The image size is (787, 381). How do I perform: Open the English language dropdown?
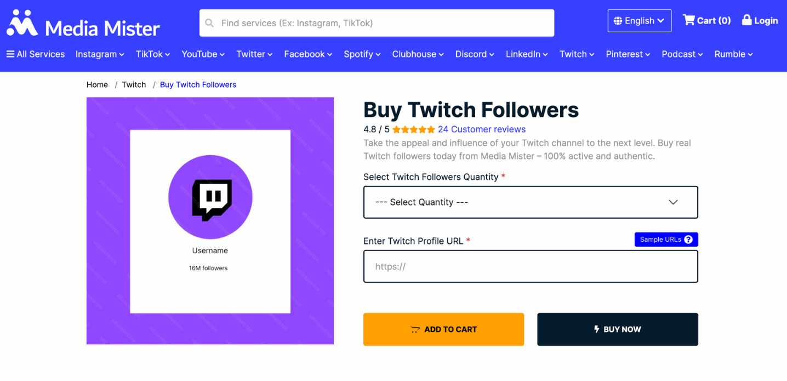tap(640, 21)
